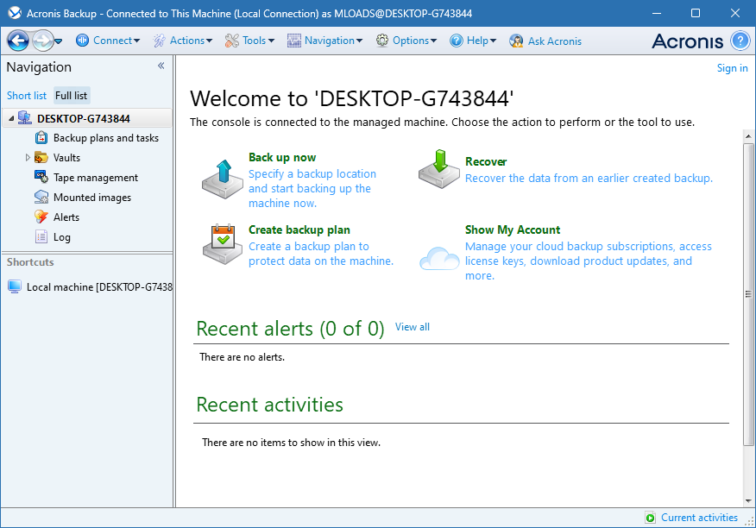
Task: Click the DESKTOP-G743844 machine icon in tree
Action: (x=24, y=117)
